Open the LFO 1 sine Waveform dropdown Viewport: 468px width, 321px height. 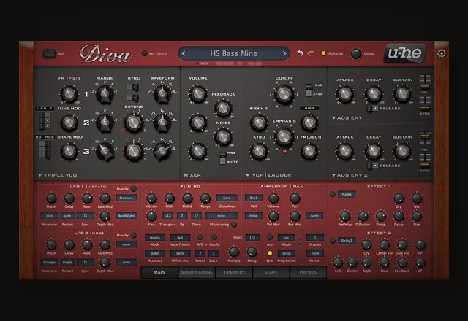(x=50, y=216)
